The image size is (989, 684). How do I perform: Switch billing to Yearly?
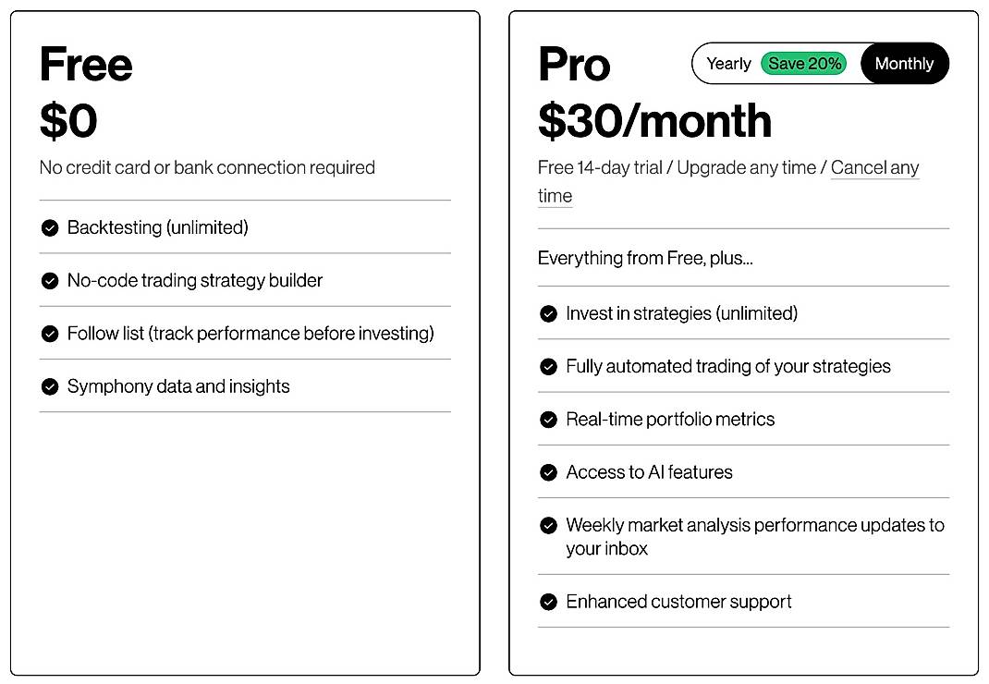point(728,63)
